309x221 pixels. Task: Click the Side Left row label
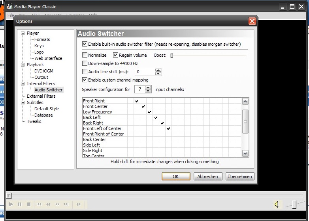[91, 145]
